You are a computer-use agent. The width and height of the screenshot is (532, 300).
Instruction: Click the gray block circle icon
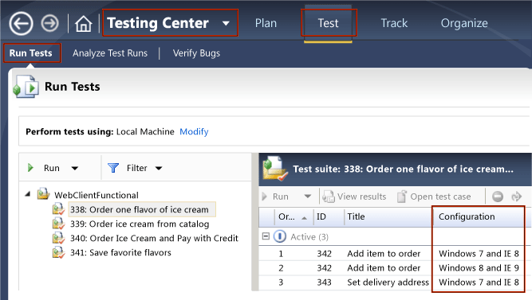498,197
